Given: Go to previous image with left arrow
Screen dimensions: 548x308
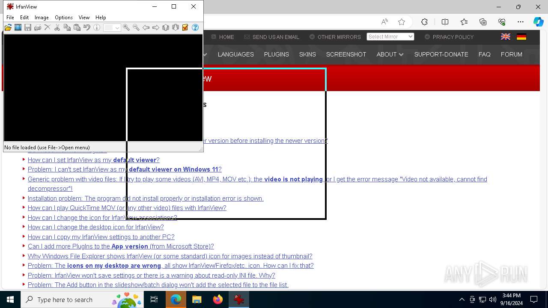Looking at the screenshot, I should coord(146,27).
